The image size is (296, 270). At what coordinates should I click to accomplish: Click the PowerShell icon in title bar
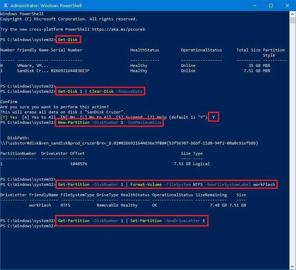6,6
